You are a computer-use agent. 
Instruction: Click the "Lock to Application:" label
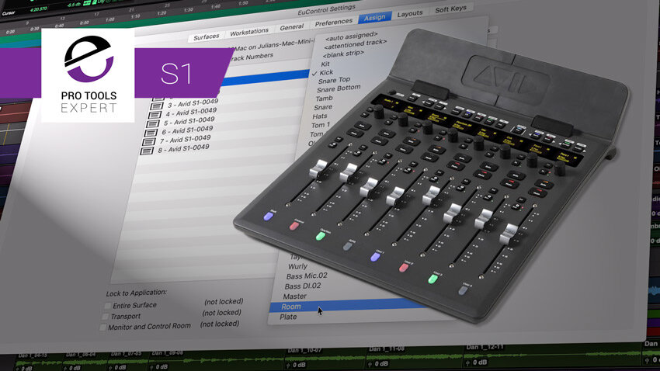[137, 293]
